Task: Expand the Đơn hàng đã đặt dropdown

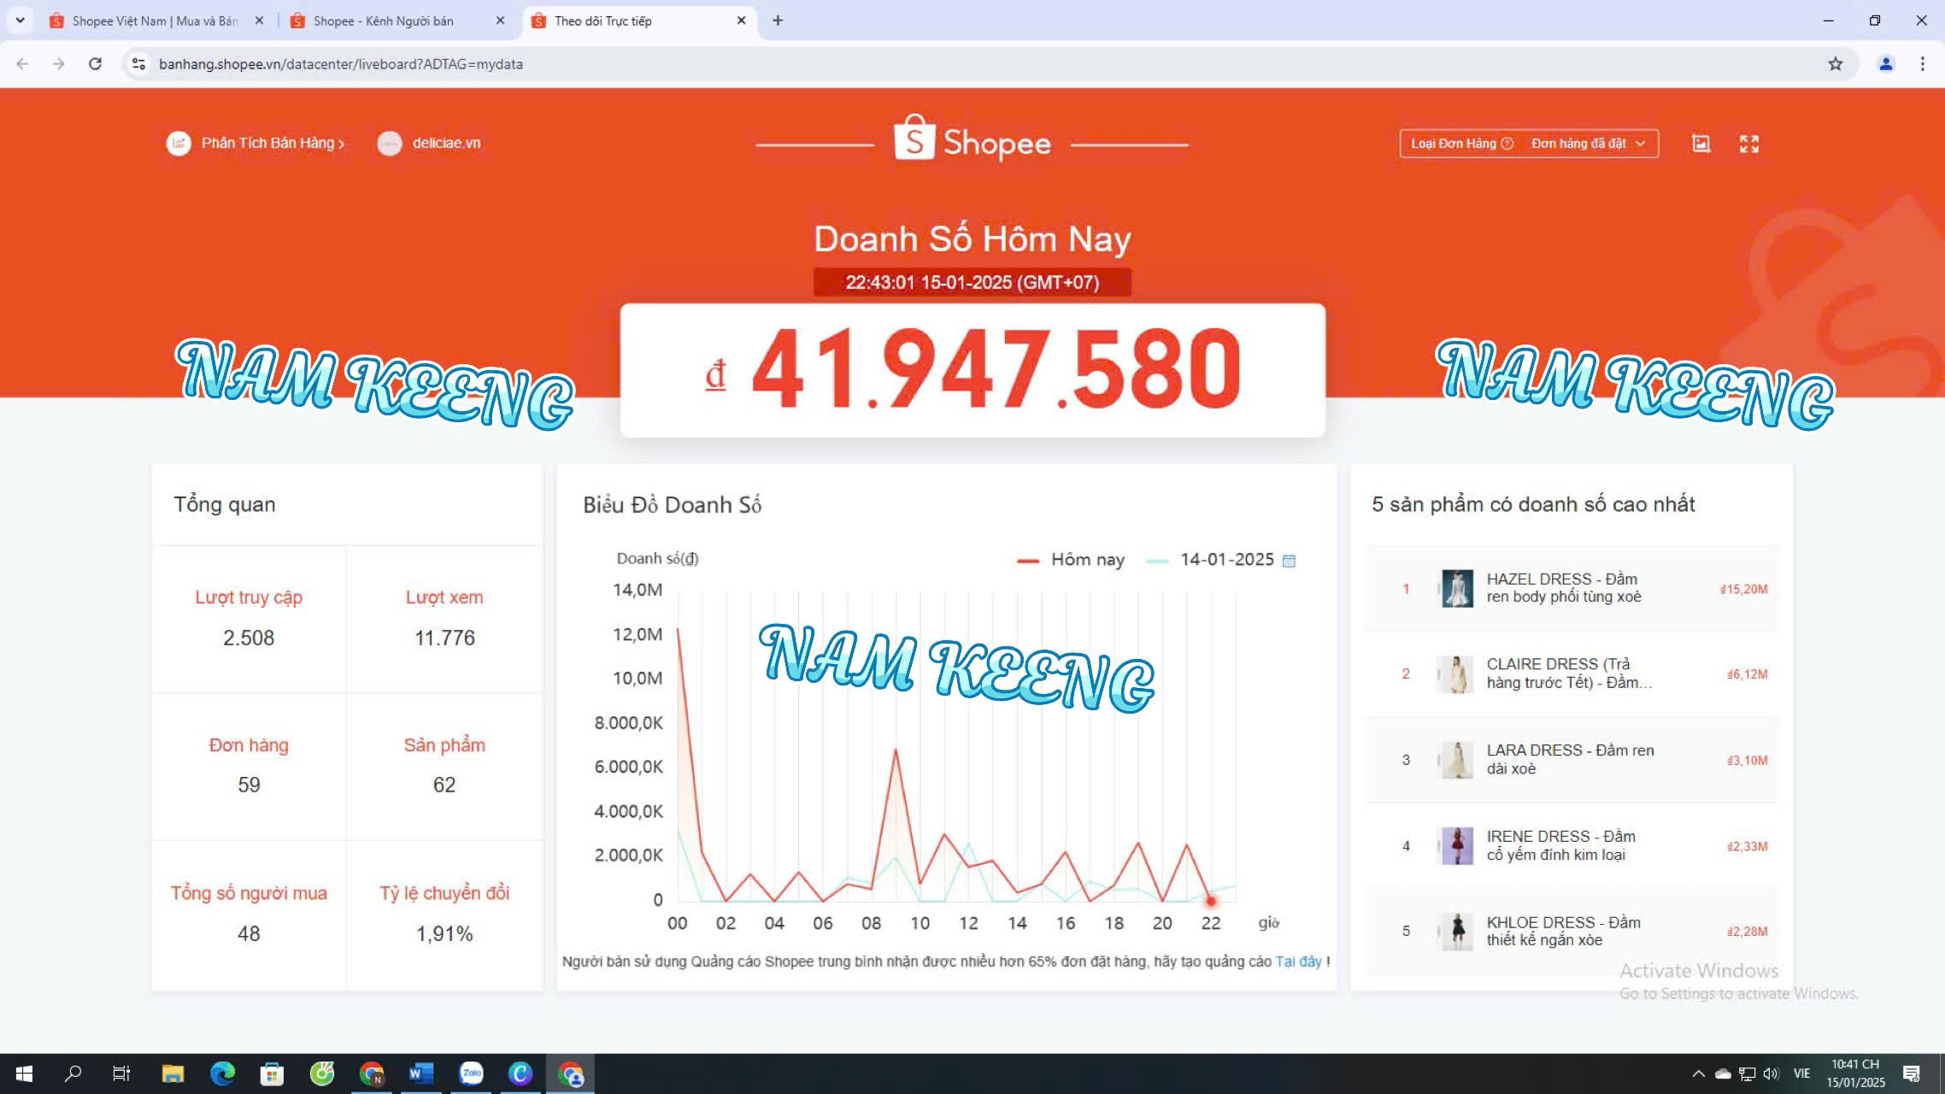Action: (x=1588, y=144)
